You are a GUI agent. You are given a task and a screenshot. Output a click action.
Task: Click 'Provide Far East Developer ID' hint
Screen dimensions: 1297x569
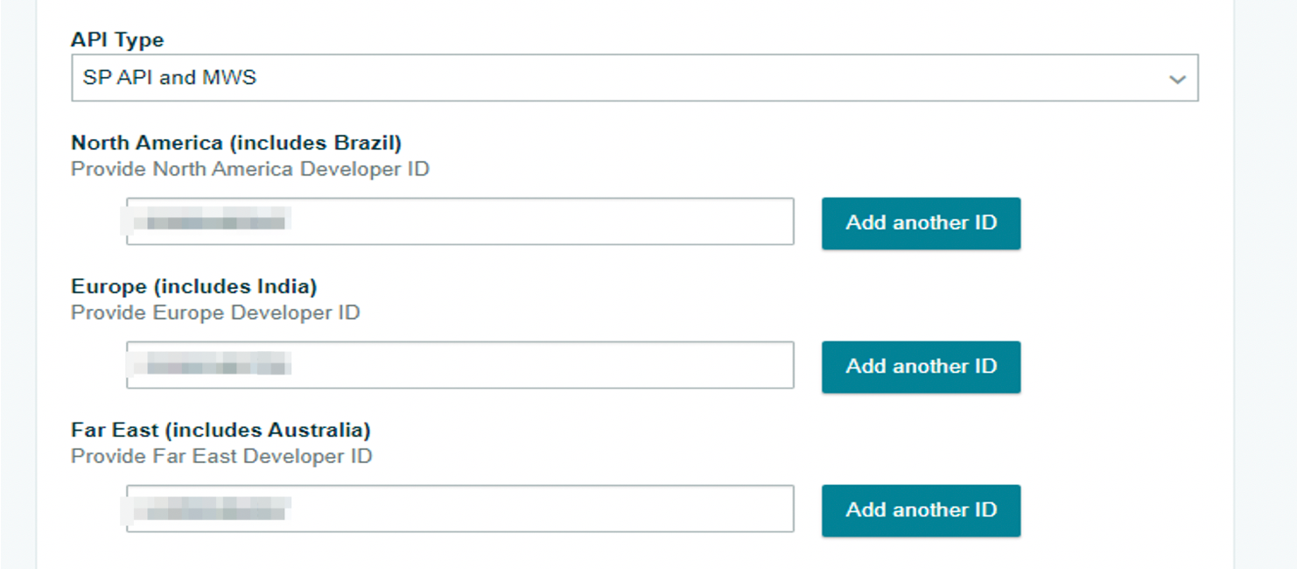click(x=221, y=456)
